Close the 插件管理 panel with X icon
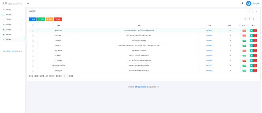The height and width of the screenshot is (113, 262). pyautogui.click(x=257, y=11)
